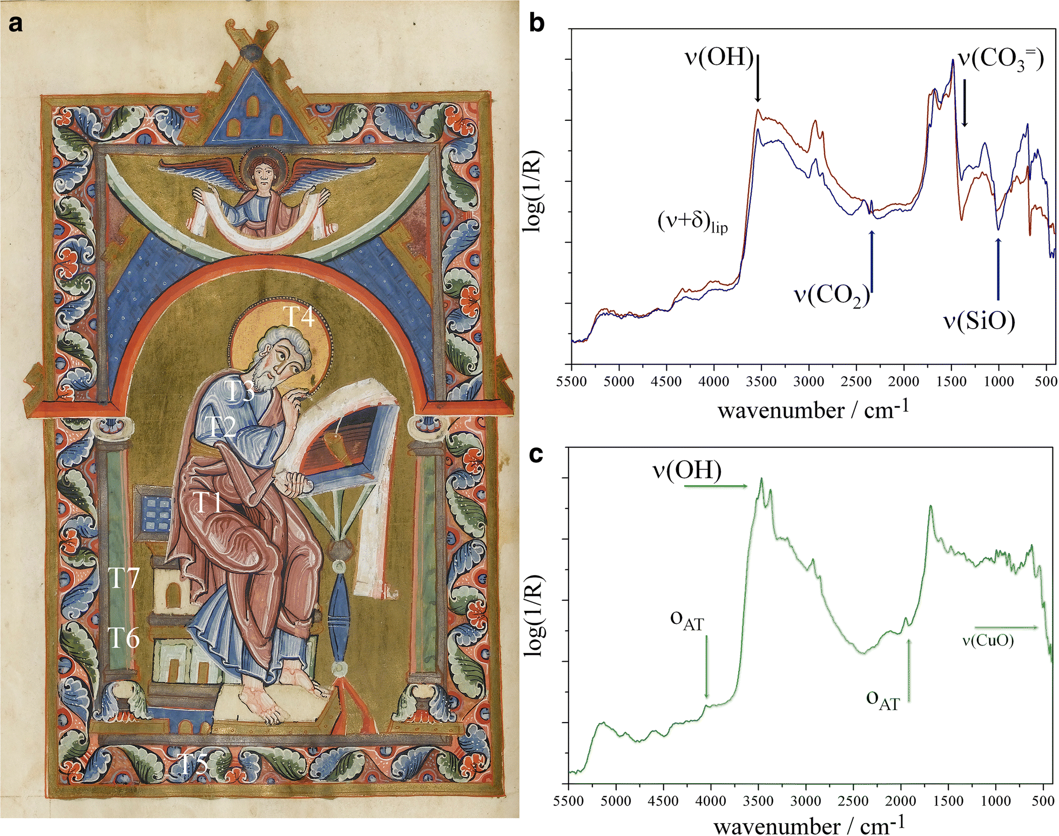Click the wavenumber / cm-1 title of panel c
This screenshot has width=1059, height=836.
pos(808,825)
